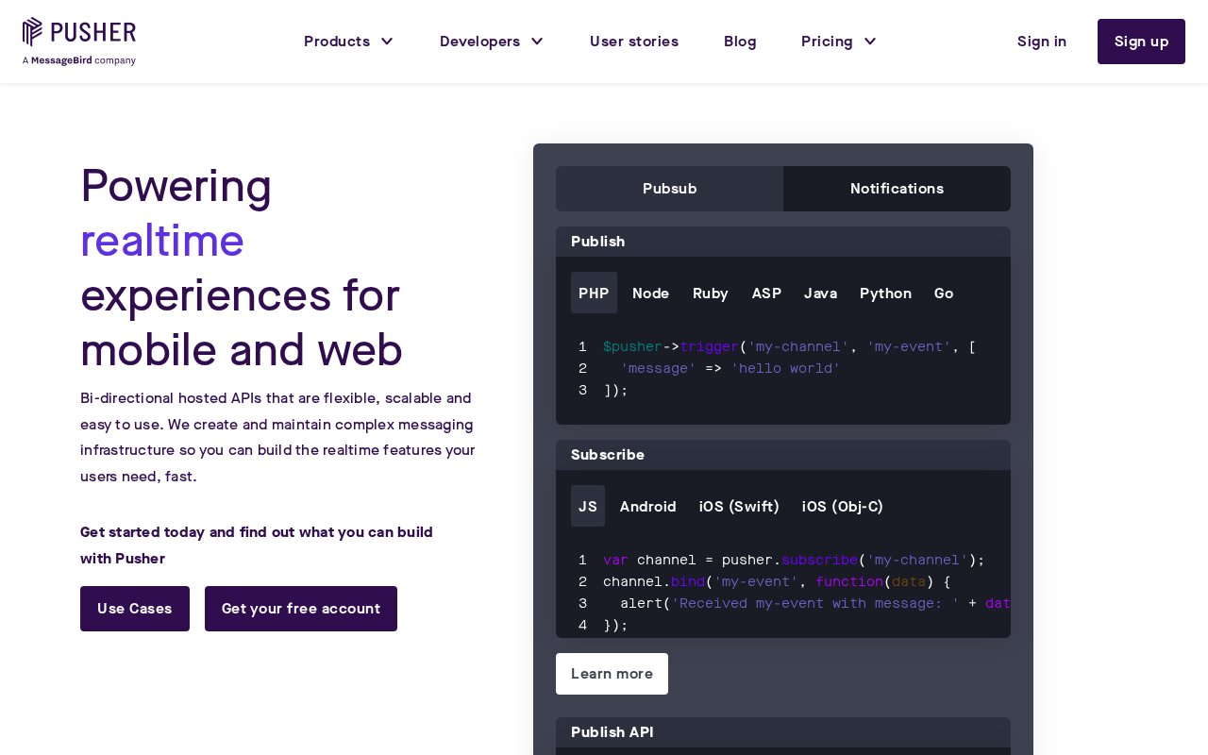Select the Java publish language tab
The width and height of the screenshot is (1208, 755).
[820, 293]
